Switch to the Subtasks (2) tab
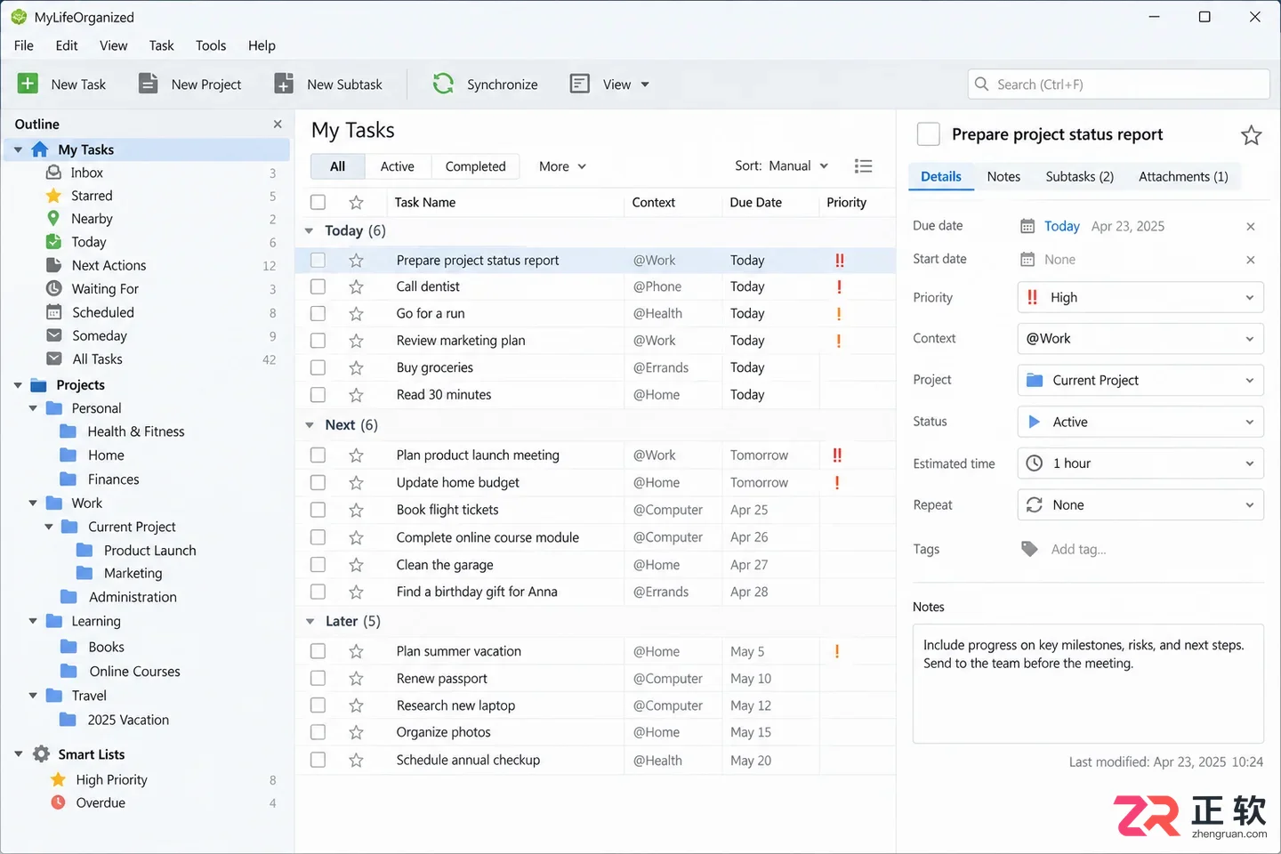Viewport: 1281px width, 854px height. [x=1079, y=176]
